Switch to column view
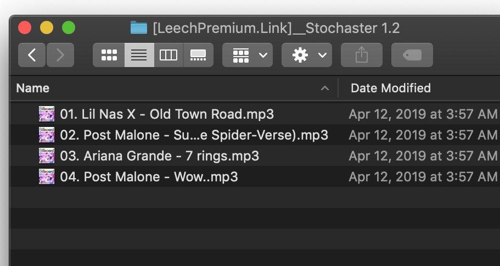The width and height of the screenshot is (500, 266). [168, 55]
